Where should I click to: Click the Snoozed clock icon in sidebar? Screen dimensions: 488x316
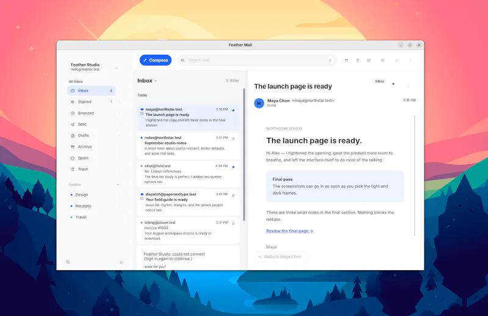(73, 113)
